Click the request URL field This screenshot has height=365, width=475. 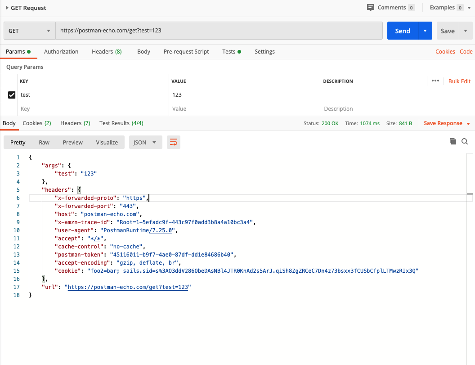(219, 31)
